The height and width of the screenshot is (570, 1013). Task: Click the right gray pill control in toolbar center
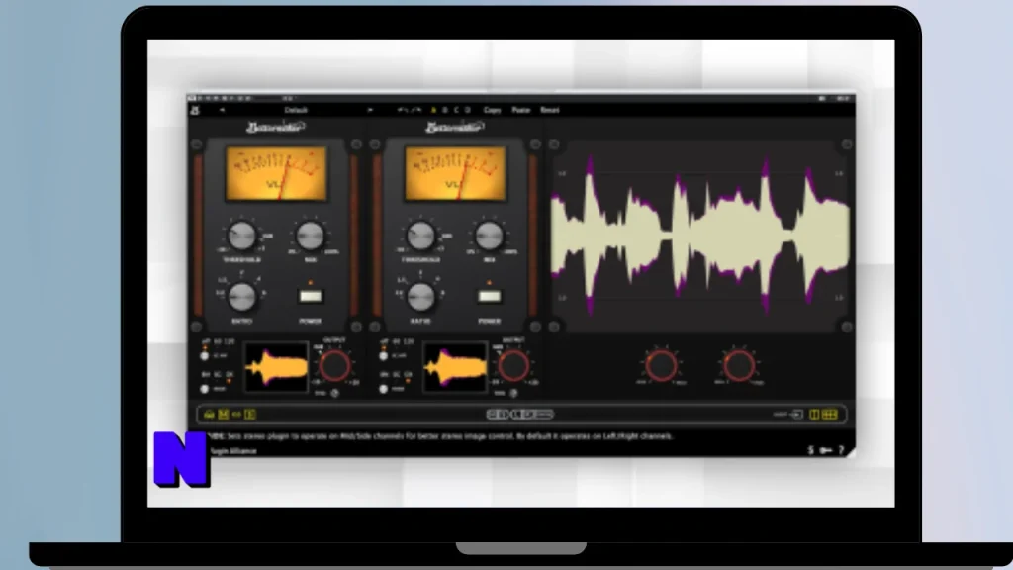click(532, 415)
